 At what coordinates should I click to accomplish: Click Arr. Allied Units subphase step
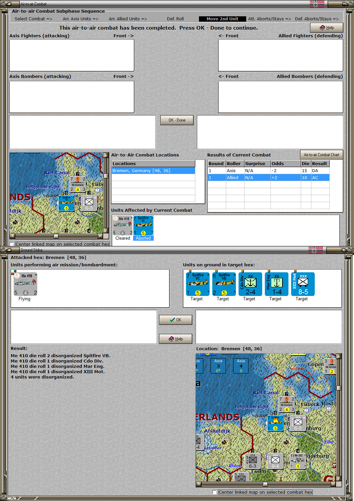(x=128, y=19)
